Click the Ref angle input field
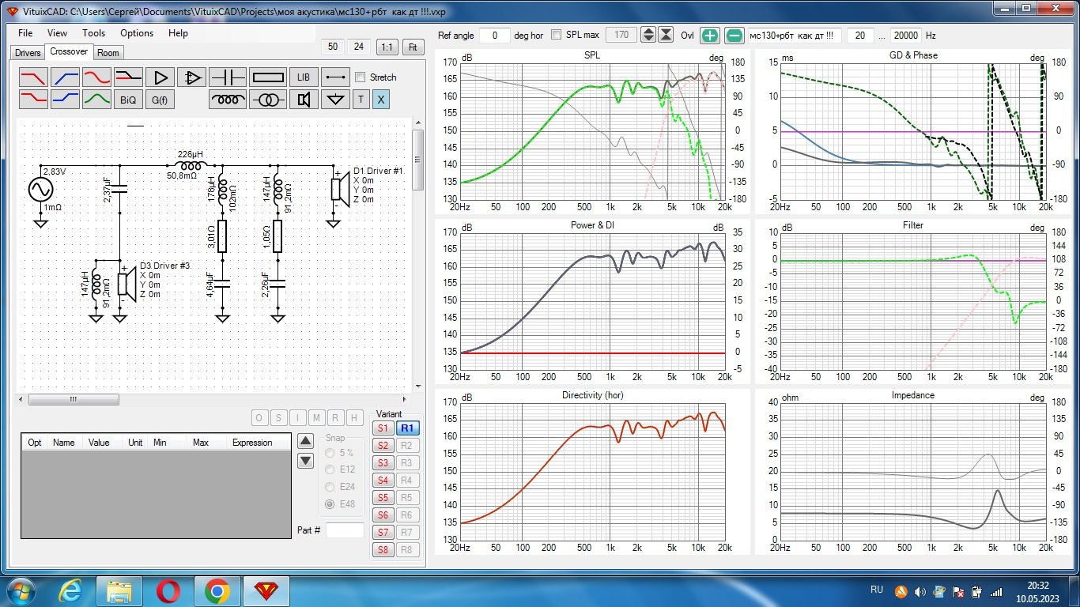 pyautogui.click(x=495, y=36)
